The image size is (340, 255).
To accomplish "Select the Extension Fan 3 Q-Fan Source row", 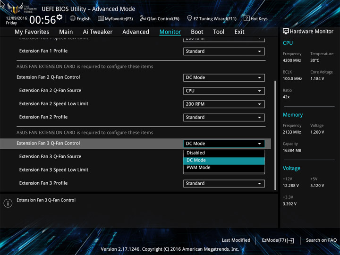I will coord(136,157).
